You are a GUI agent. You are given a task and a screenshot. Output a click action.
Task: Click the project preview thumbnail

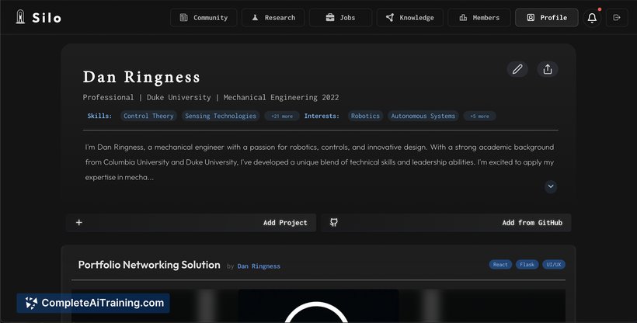(x=318, y=306)
